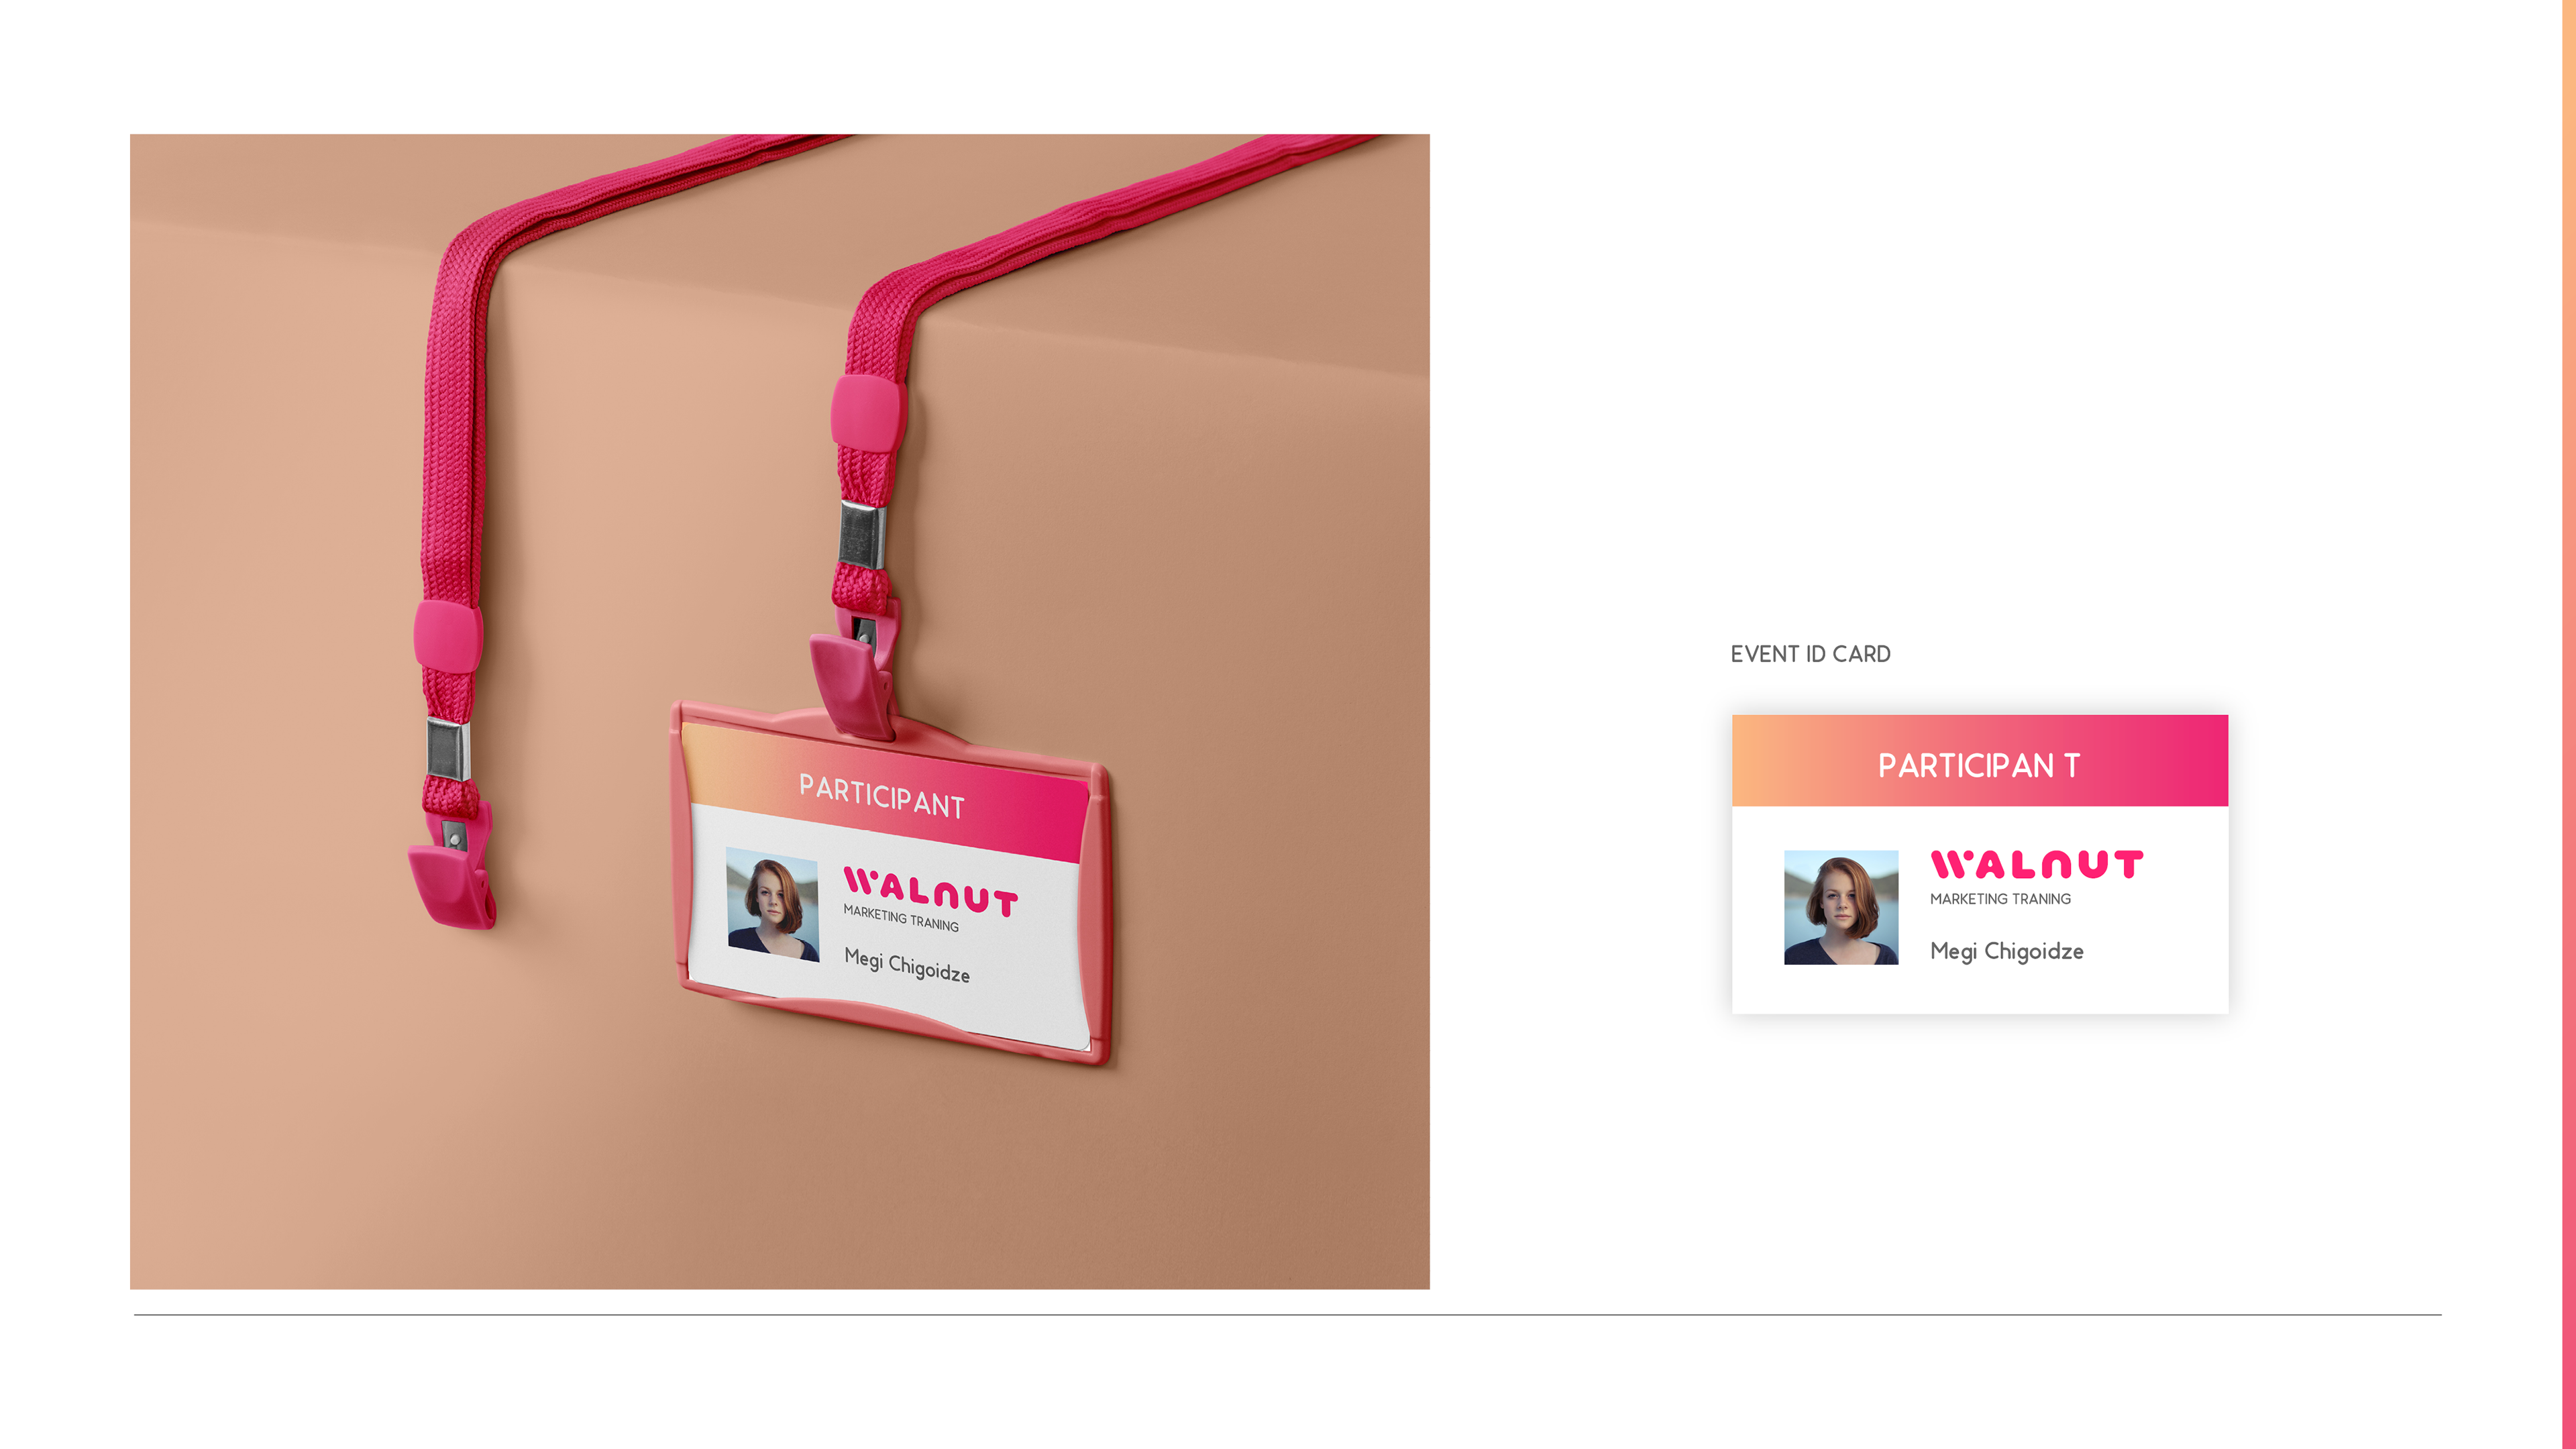Click the pink plastic badge holder frame

(889, 885)
